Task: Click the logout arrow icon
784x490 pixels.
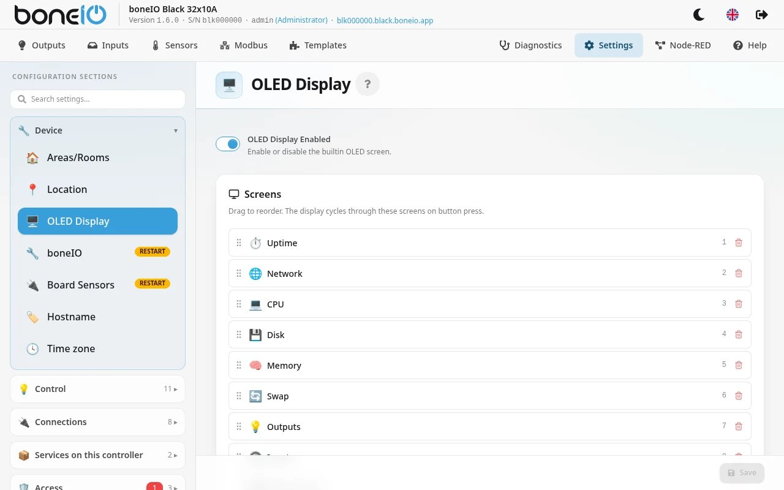Action: click(x=762, y=15)
